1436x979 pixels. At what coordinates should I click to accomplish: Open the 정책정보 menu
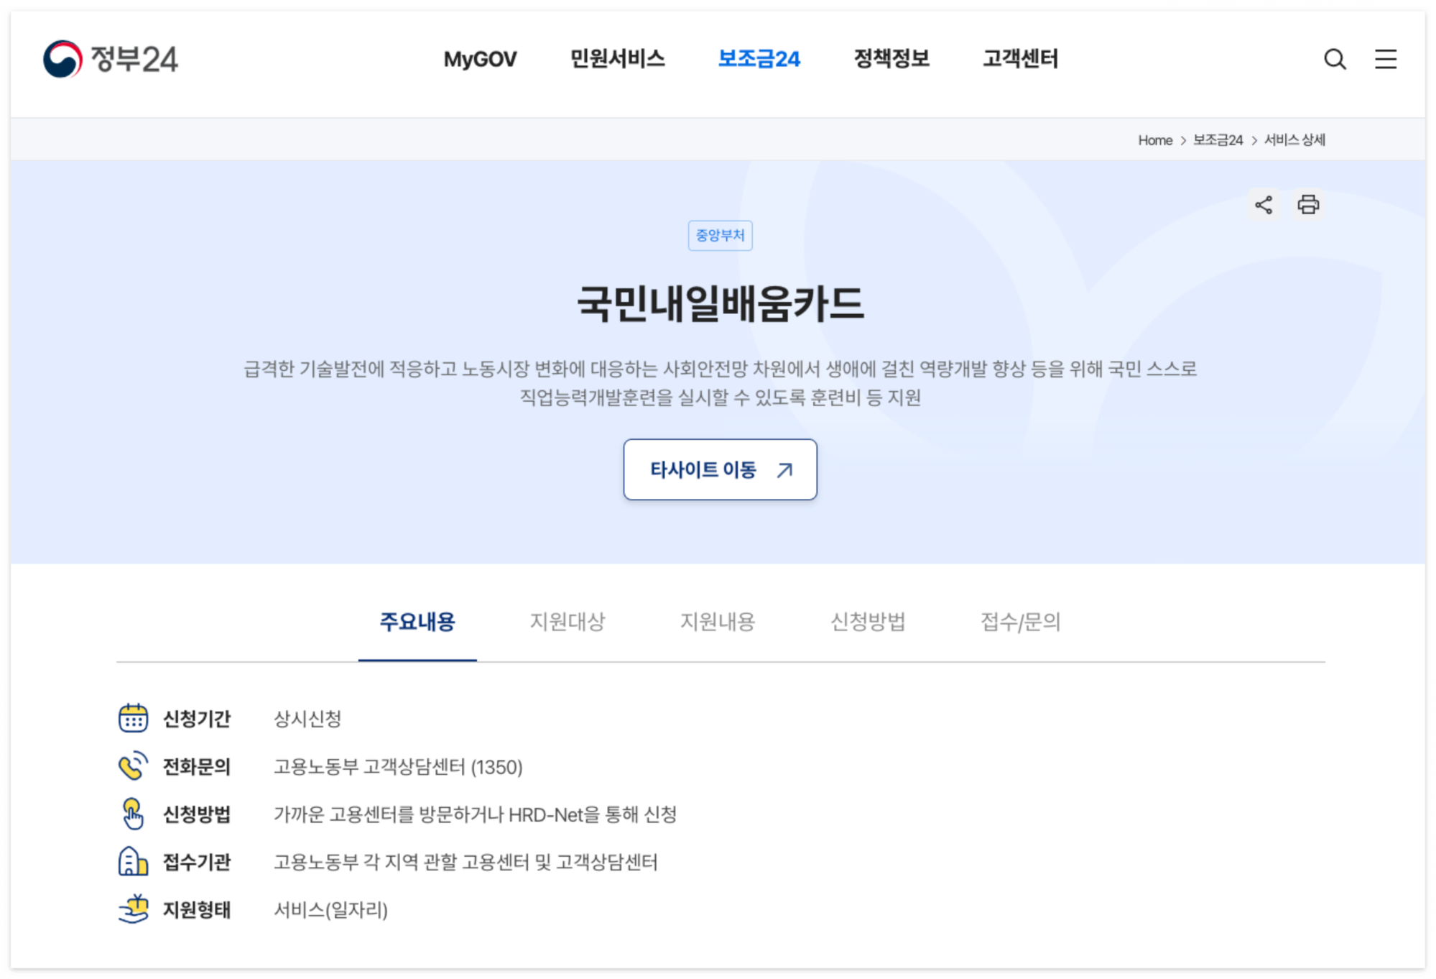pyautogui.click(x=891, y=59)
